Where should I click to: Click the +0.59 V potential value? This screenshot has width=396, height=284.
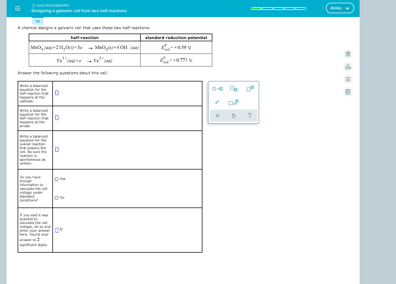coord(176,47)
